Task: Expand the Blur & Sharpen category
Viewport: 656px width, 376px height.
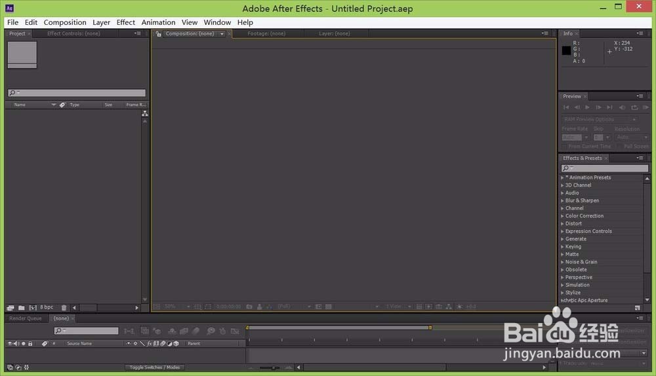Action: 562,200
